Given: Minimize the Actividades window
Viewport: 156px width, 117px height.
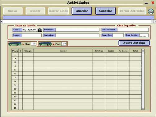Looking at the screenshot, I should 146,3.
